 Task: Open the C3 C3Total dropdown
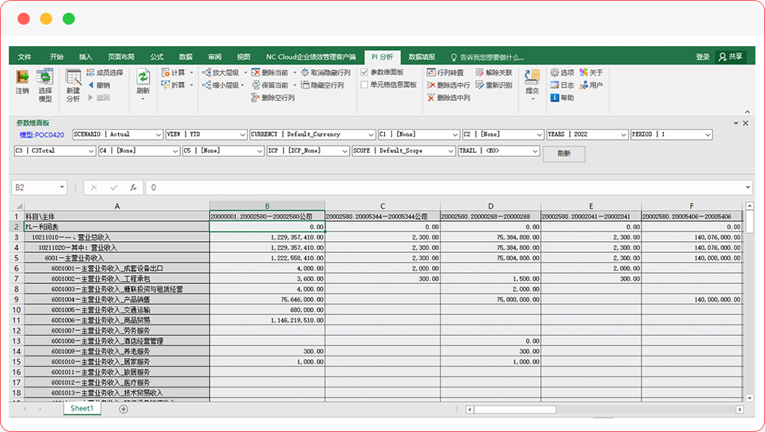click(x=91, y=151)
